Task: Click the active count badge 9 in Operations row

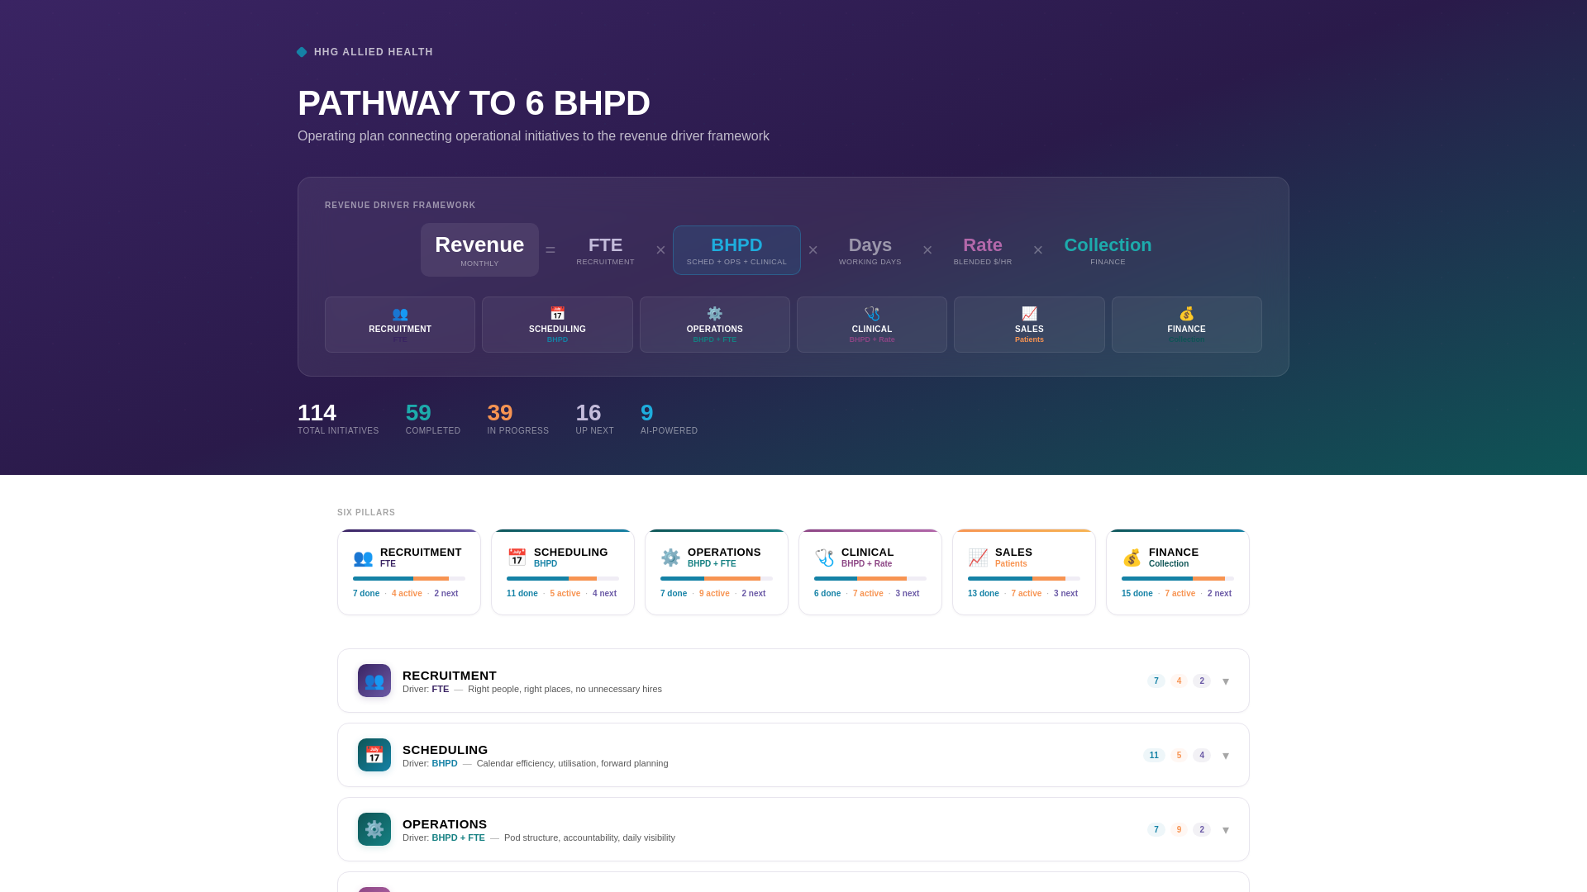Action: (x=1179, y=830)
